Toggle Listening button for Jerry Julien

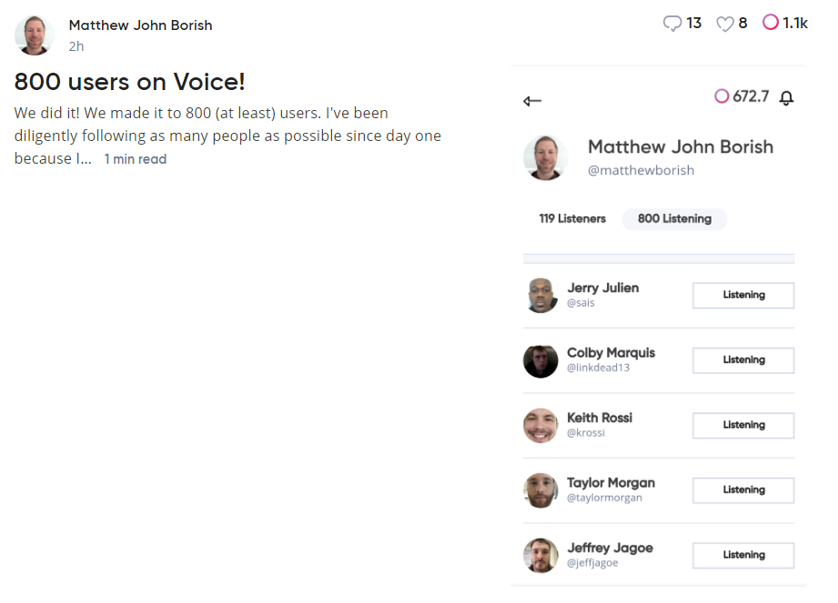click(x=743, y=296)
